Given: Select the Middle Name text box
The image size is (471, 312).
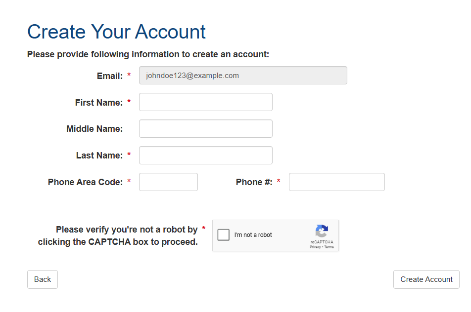Looking at the screenshot, I should [205, 129].
